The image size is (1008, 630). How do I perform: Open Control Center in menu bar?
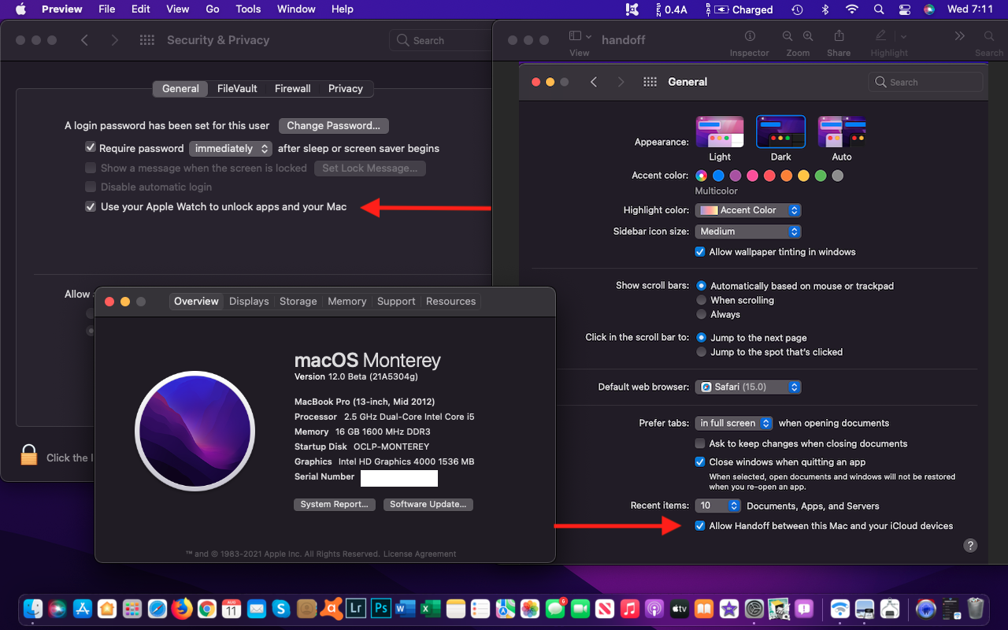(904, 9)
